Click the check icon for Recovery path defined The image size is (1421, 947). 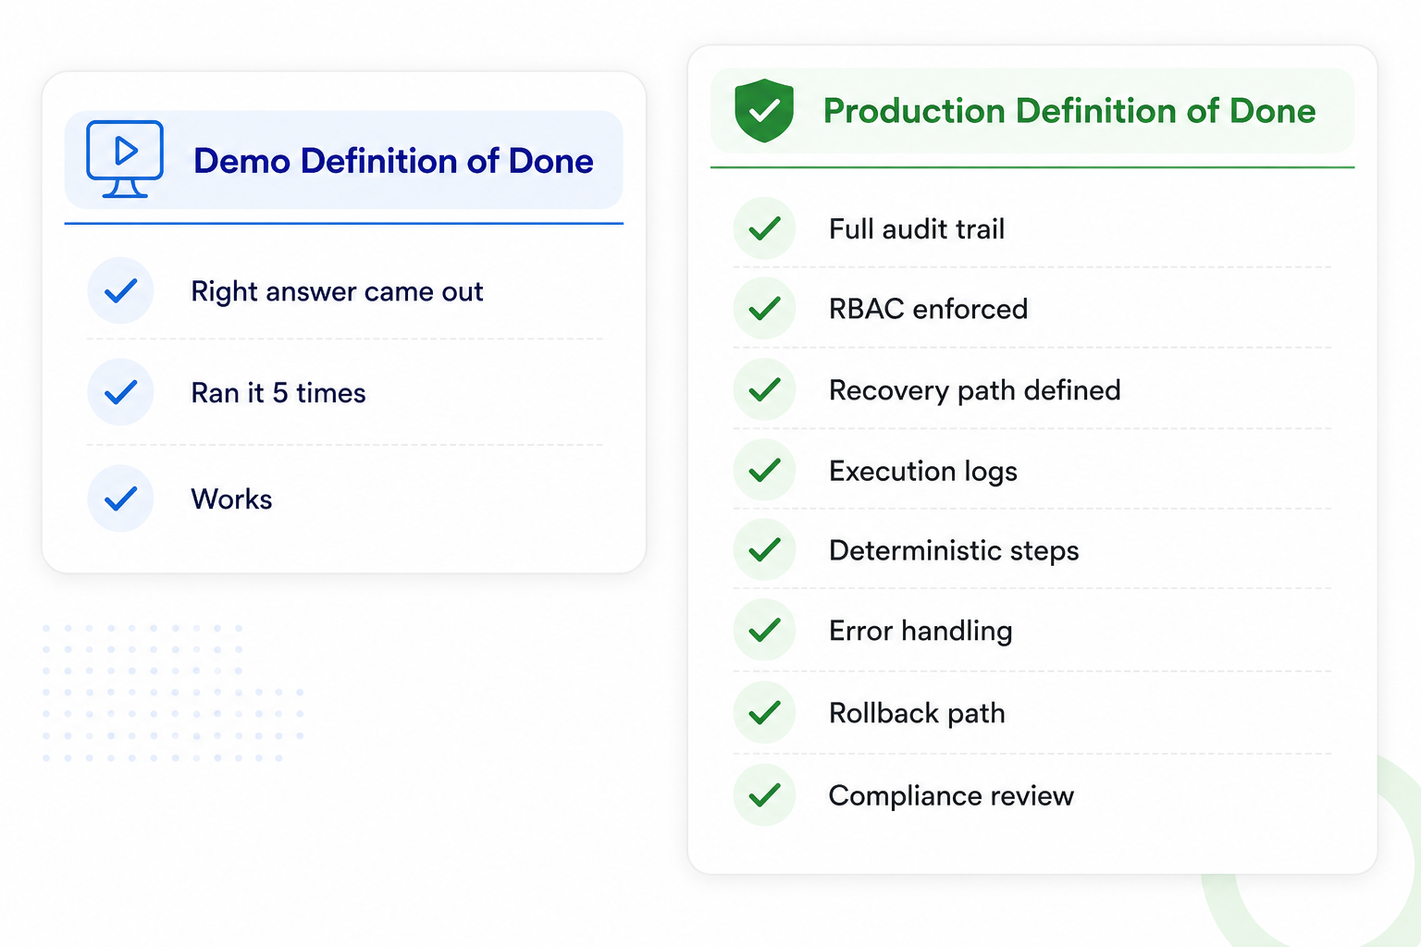[x=764, y=389]
